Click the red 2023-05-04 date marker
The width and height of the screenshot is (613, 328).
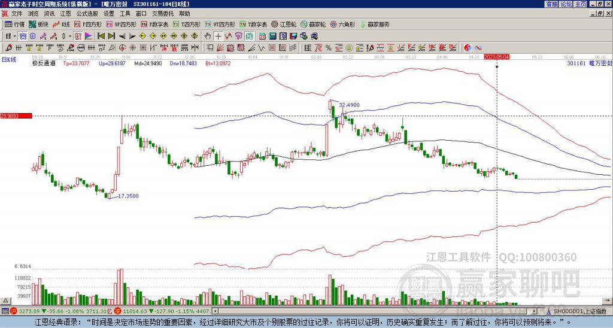(497, 57)
